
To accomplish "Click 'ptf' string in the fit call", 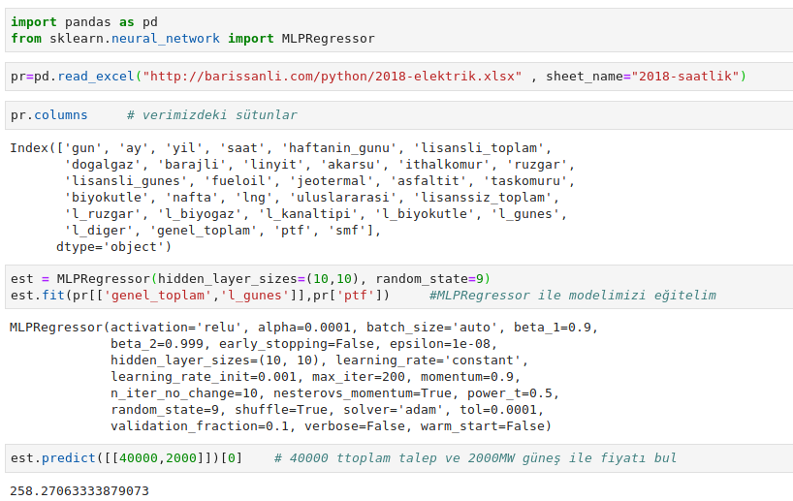I will tap(356, 296).
